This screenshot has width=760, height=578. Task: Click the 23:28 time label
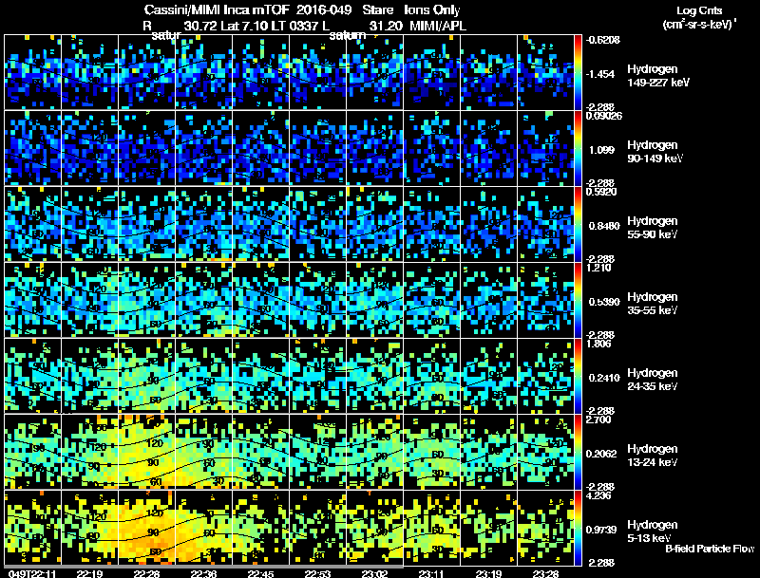[545, 573]
